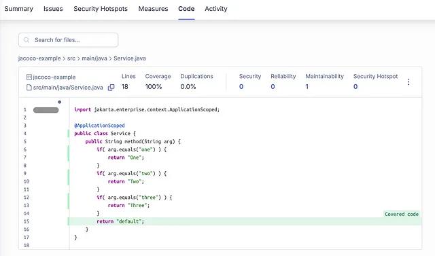Navigate to jacoco-example breadcrumb
This screenshot has width=435, height=256.
39,58
